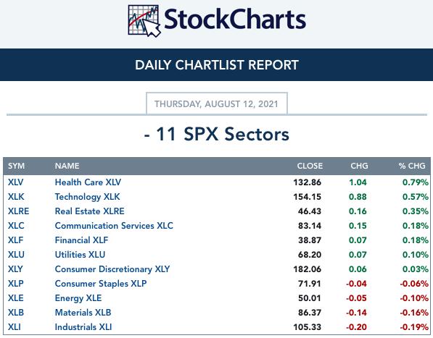Open Financial XLF chart link
433x338 pixels.
pyautogui.click(x=81, y=240)
